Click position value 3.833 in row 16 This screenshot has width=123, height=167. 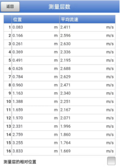[x=18, y=151]
